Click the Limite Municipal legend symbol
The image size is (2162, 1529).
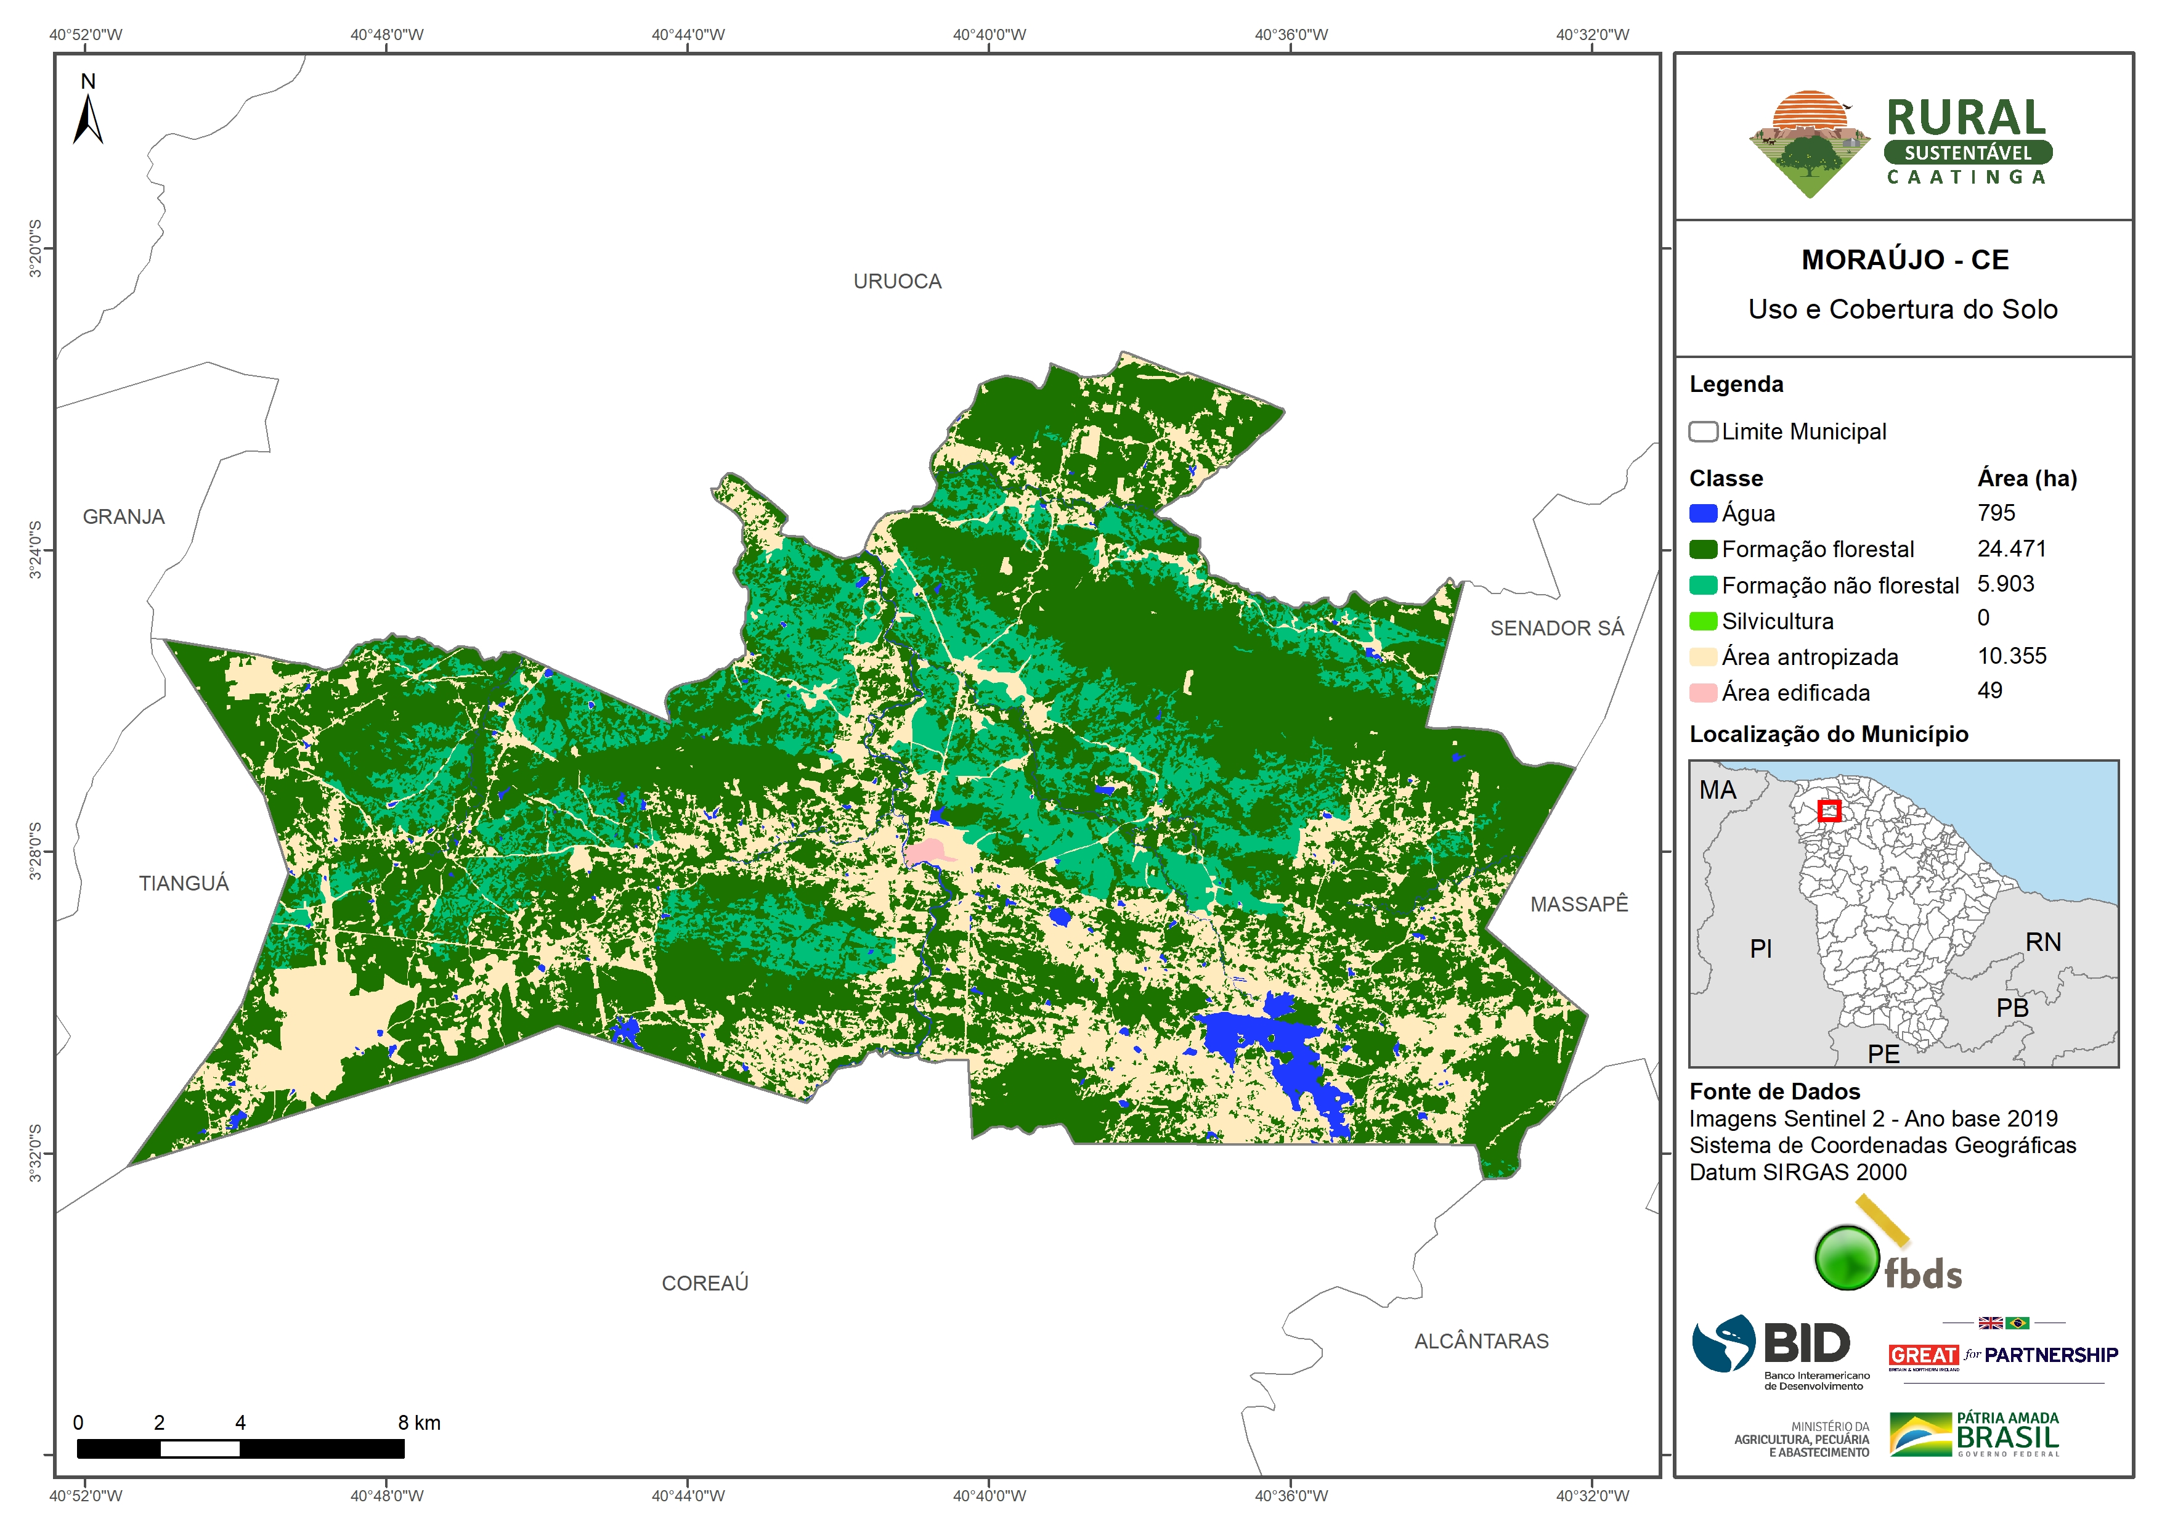coord(1702,431)
